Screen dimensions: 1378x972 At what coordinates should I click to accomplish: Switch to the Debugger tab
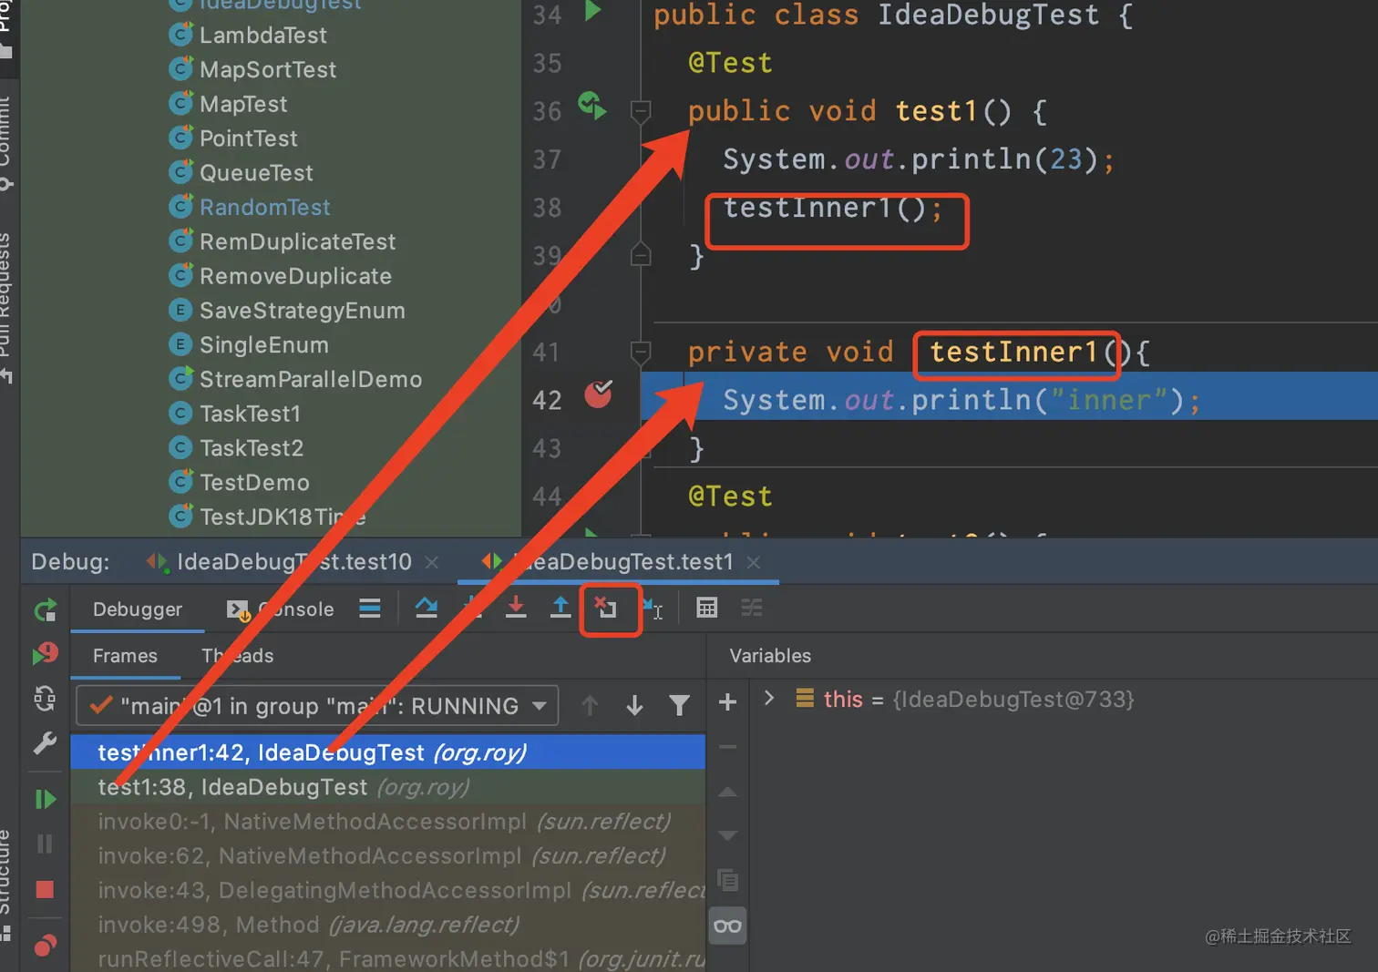[x=138, y=609]
